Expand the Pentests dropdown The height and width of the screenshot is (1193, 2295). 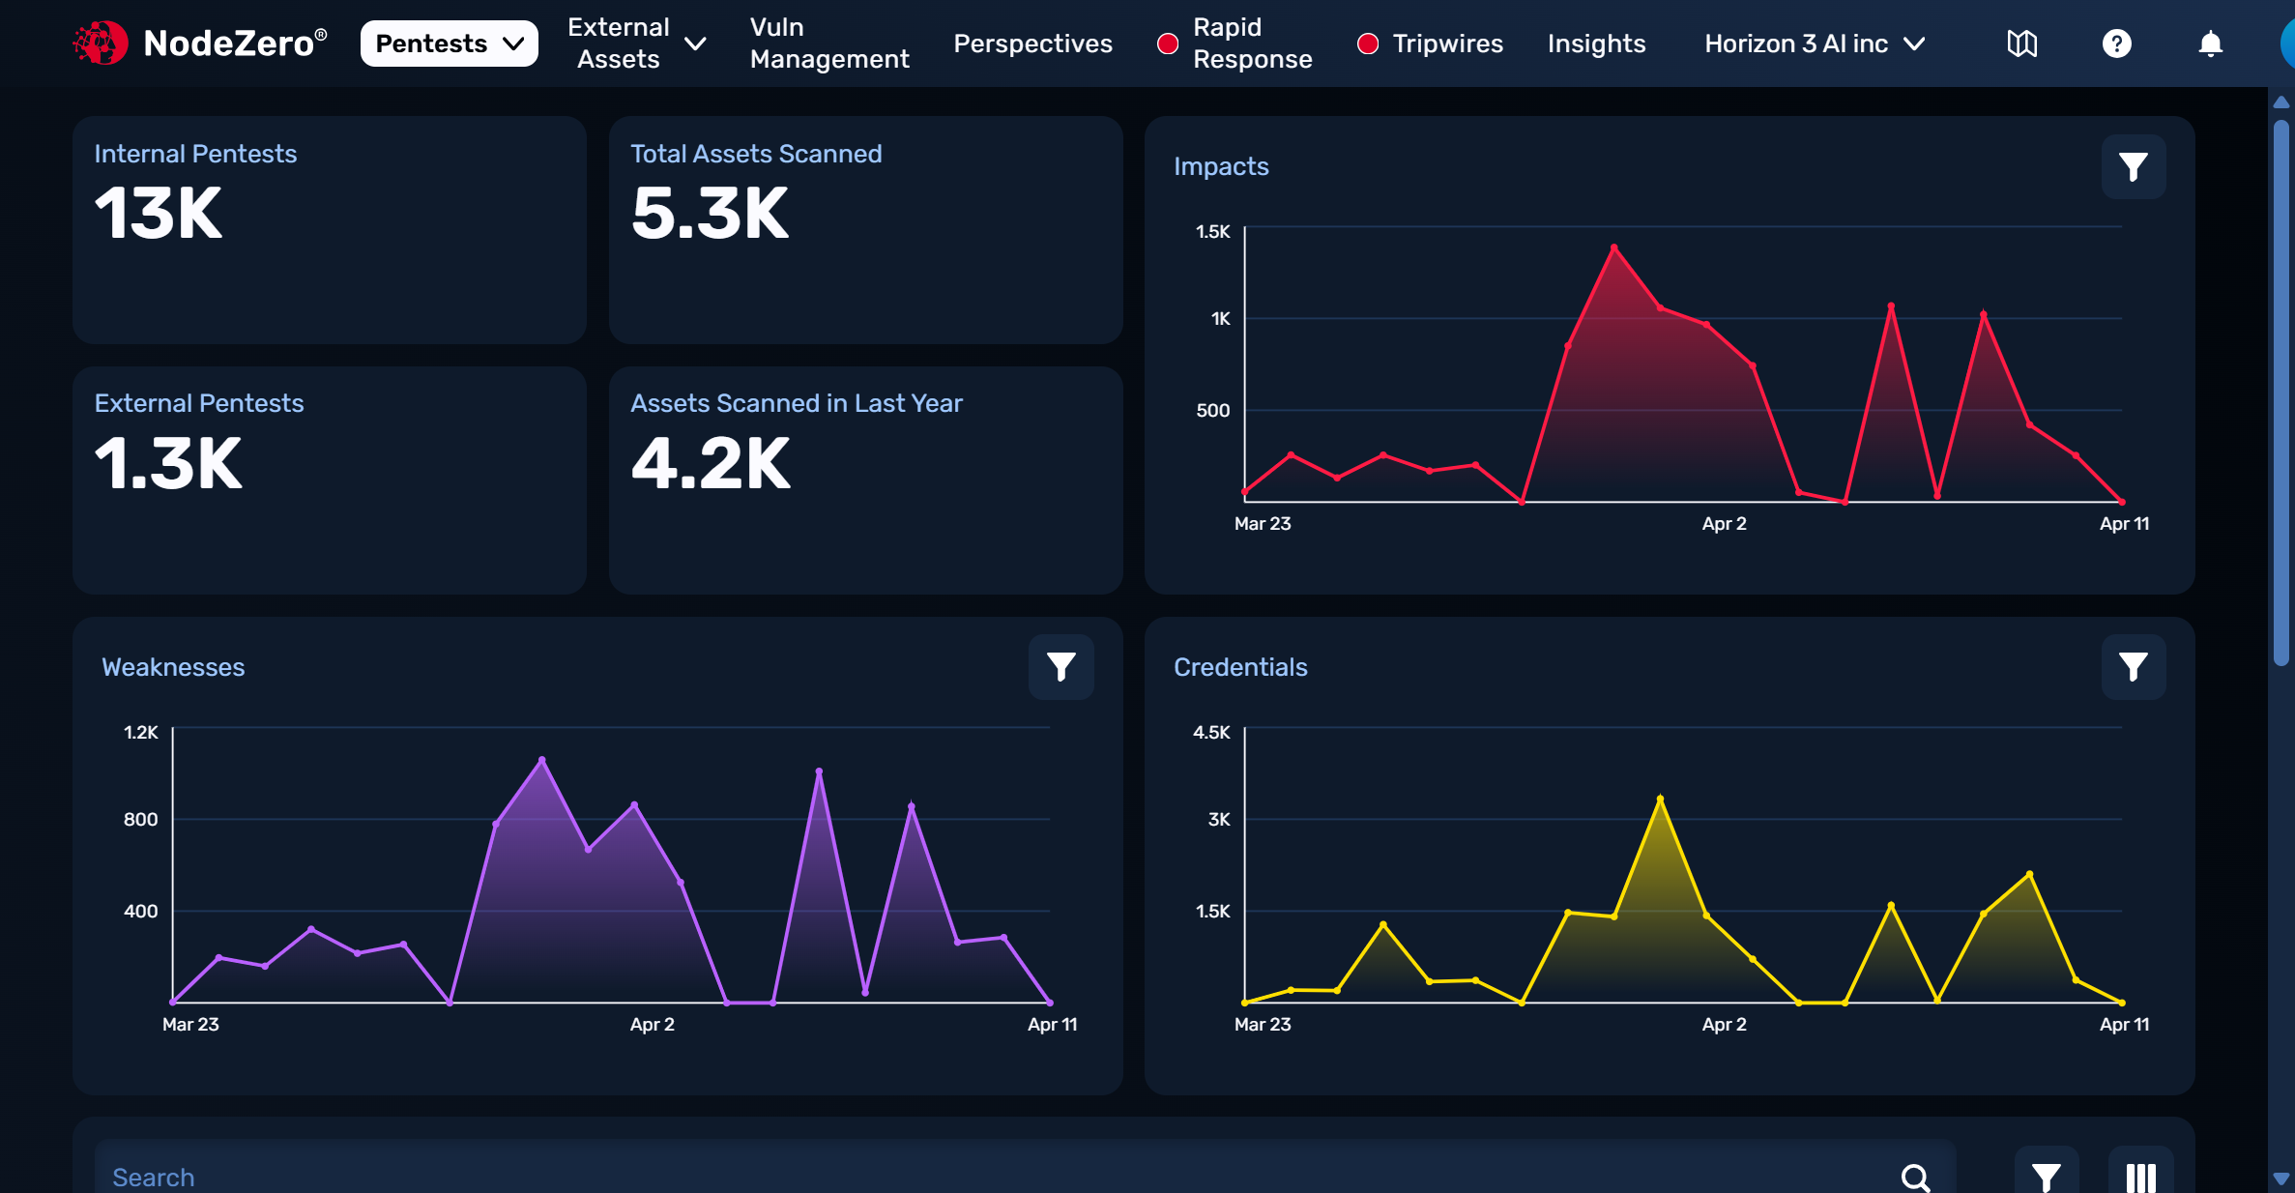pos(449,44)
